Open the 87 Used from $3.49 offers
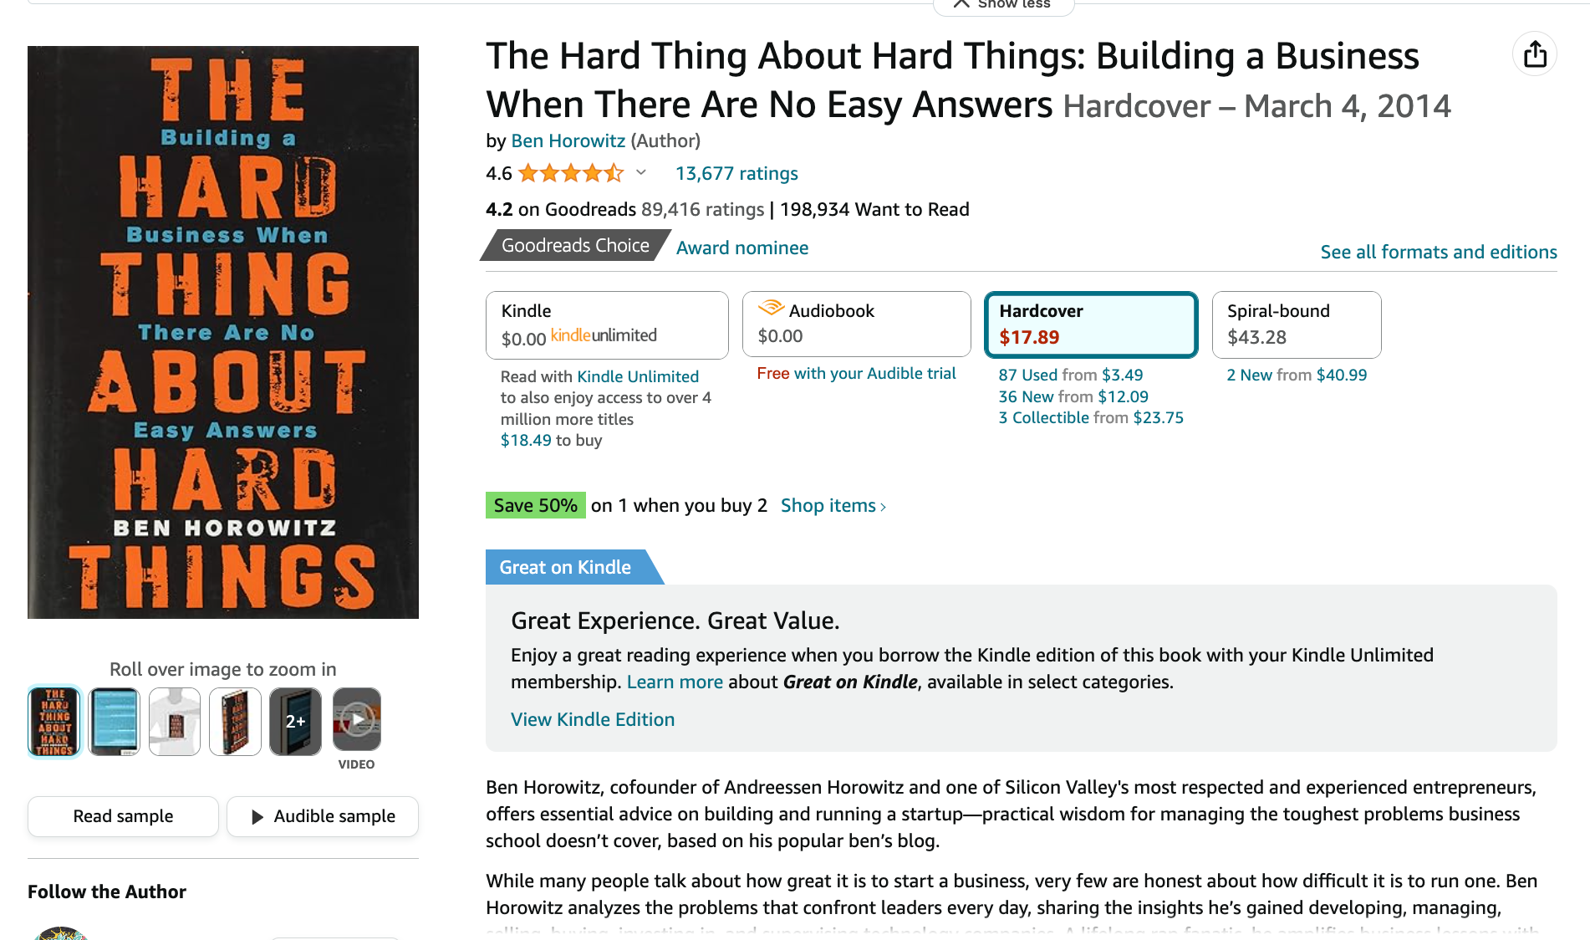 point(1071,375)
